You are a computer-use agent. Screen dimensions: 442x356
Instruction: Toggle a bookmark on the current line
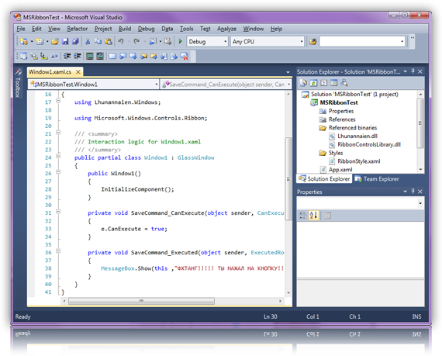coord(112,57)
